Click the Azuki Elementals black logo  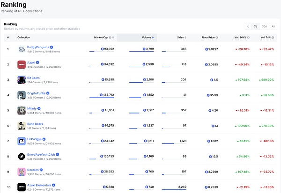(x=22, y=187)
